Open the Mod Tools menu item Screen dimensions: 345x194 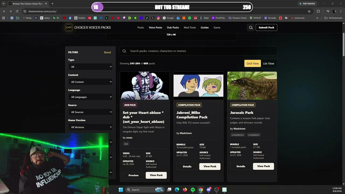[x=190, y=27]
